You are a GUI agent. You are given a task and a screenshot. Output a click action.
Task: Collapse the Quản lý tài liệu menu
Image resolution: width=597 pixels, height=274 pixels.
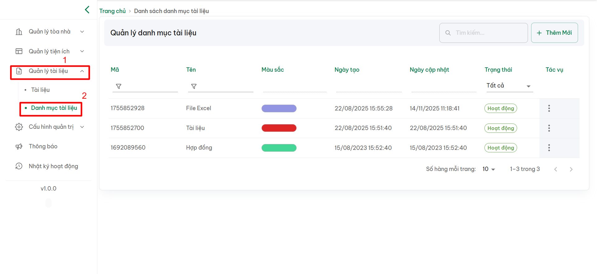50,71
